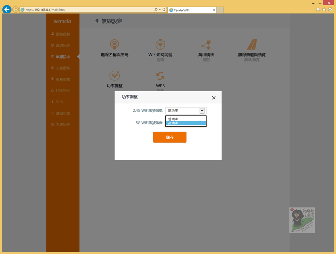Open the wireless channel and bandwidth icon
This screenshot has width=336, height=254.
pyautogui.click(x=252, y=44)
